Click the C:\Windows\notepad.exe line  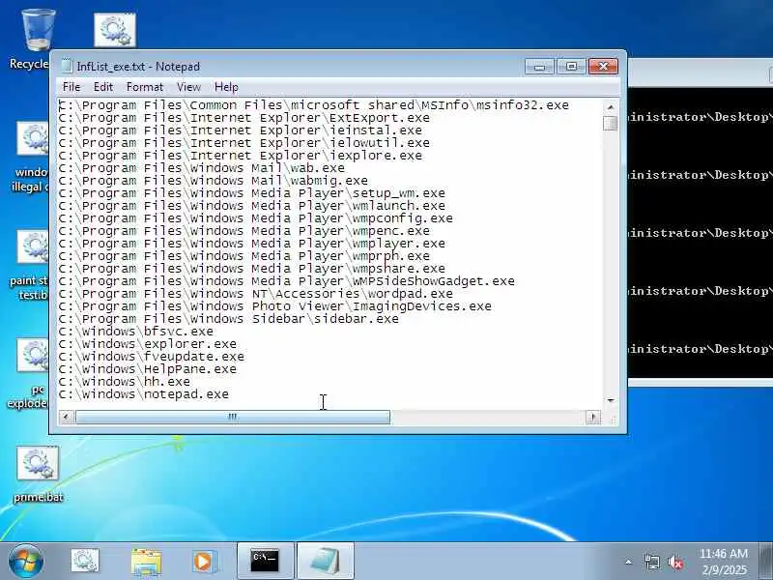[143, 394]
